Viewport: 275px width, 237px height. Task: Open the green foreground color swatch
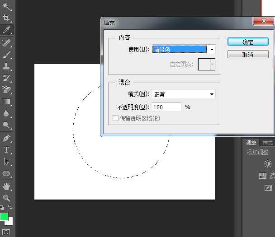[4, 217]
